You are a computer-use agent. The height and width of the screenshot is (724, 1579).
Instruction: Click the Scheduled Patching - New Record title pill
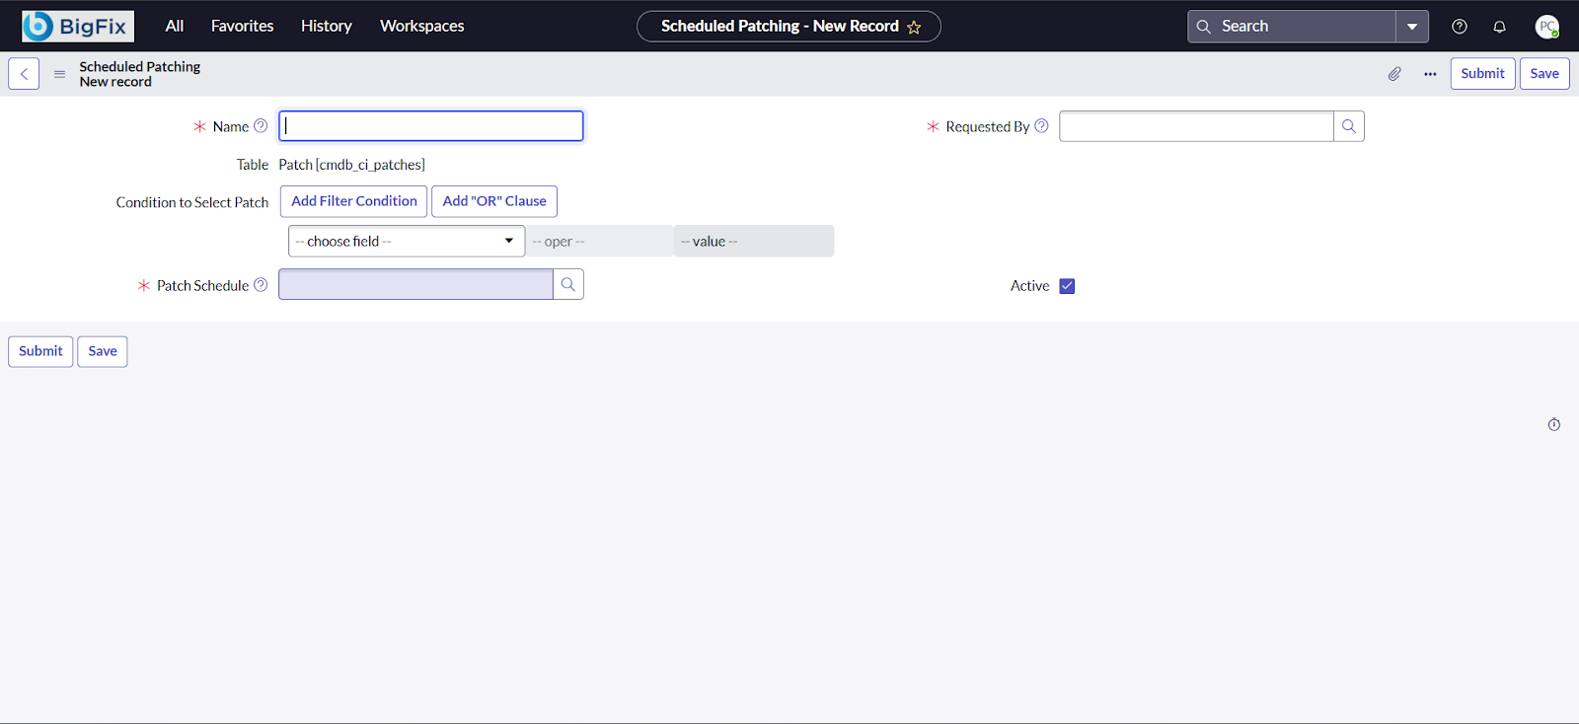[x=789, y=27]
